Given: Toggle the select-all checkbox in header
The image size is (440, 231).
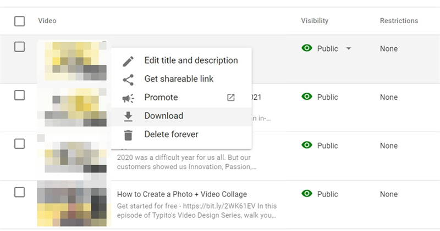Looking at the screenshot, I should pos(20,21).
